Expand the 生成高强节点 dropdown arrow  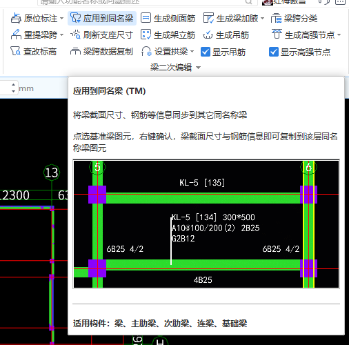tap(339, 35)
